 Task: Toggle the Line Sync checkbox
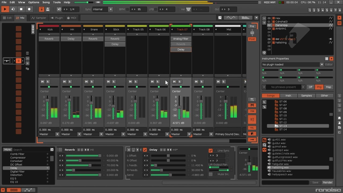point(211,151)
